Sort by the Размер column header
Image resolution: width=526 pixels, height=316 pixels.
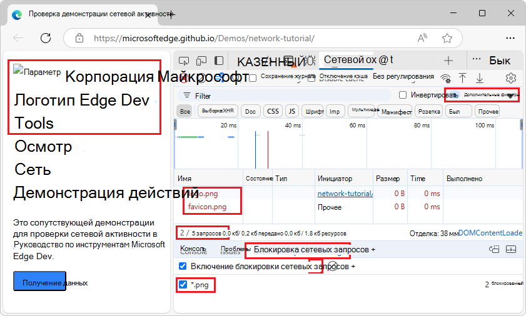390,179
